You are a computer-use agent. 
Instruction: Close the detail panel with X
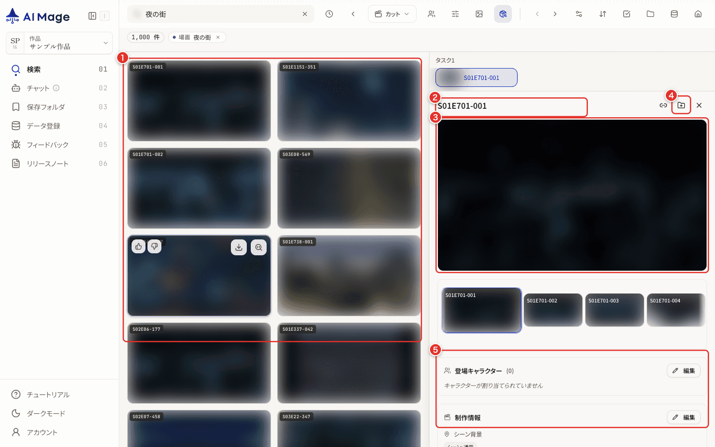click(699, 105)
